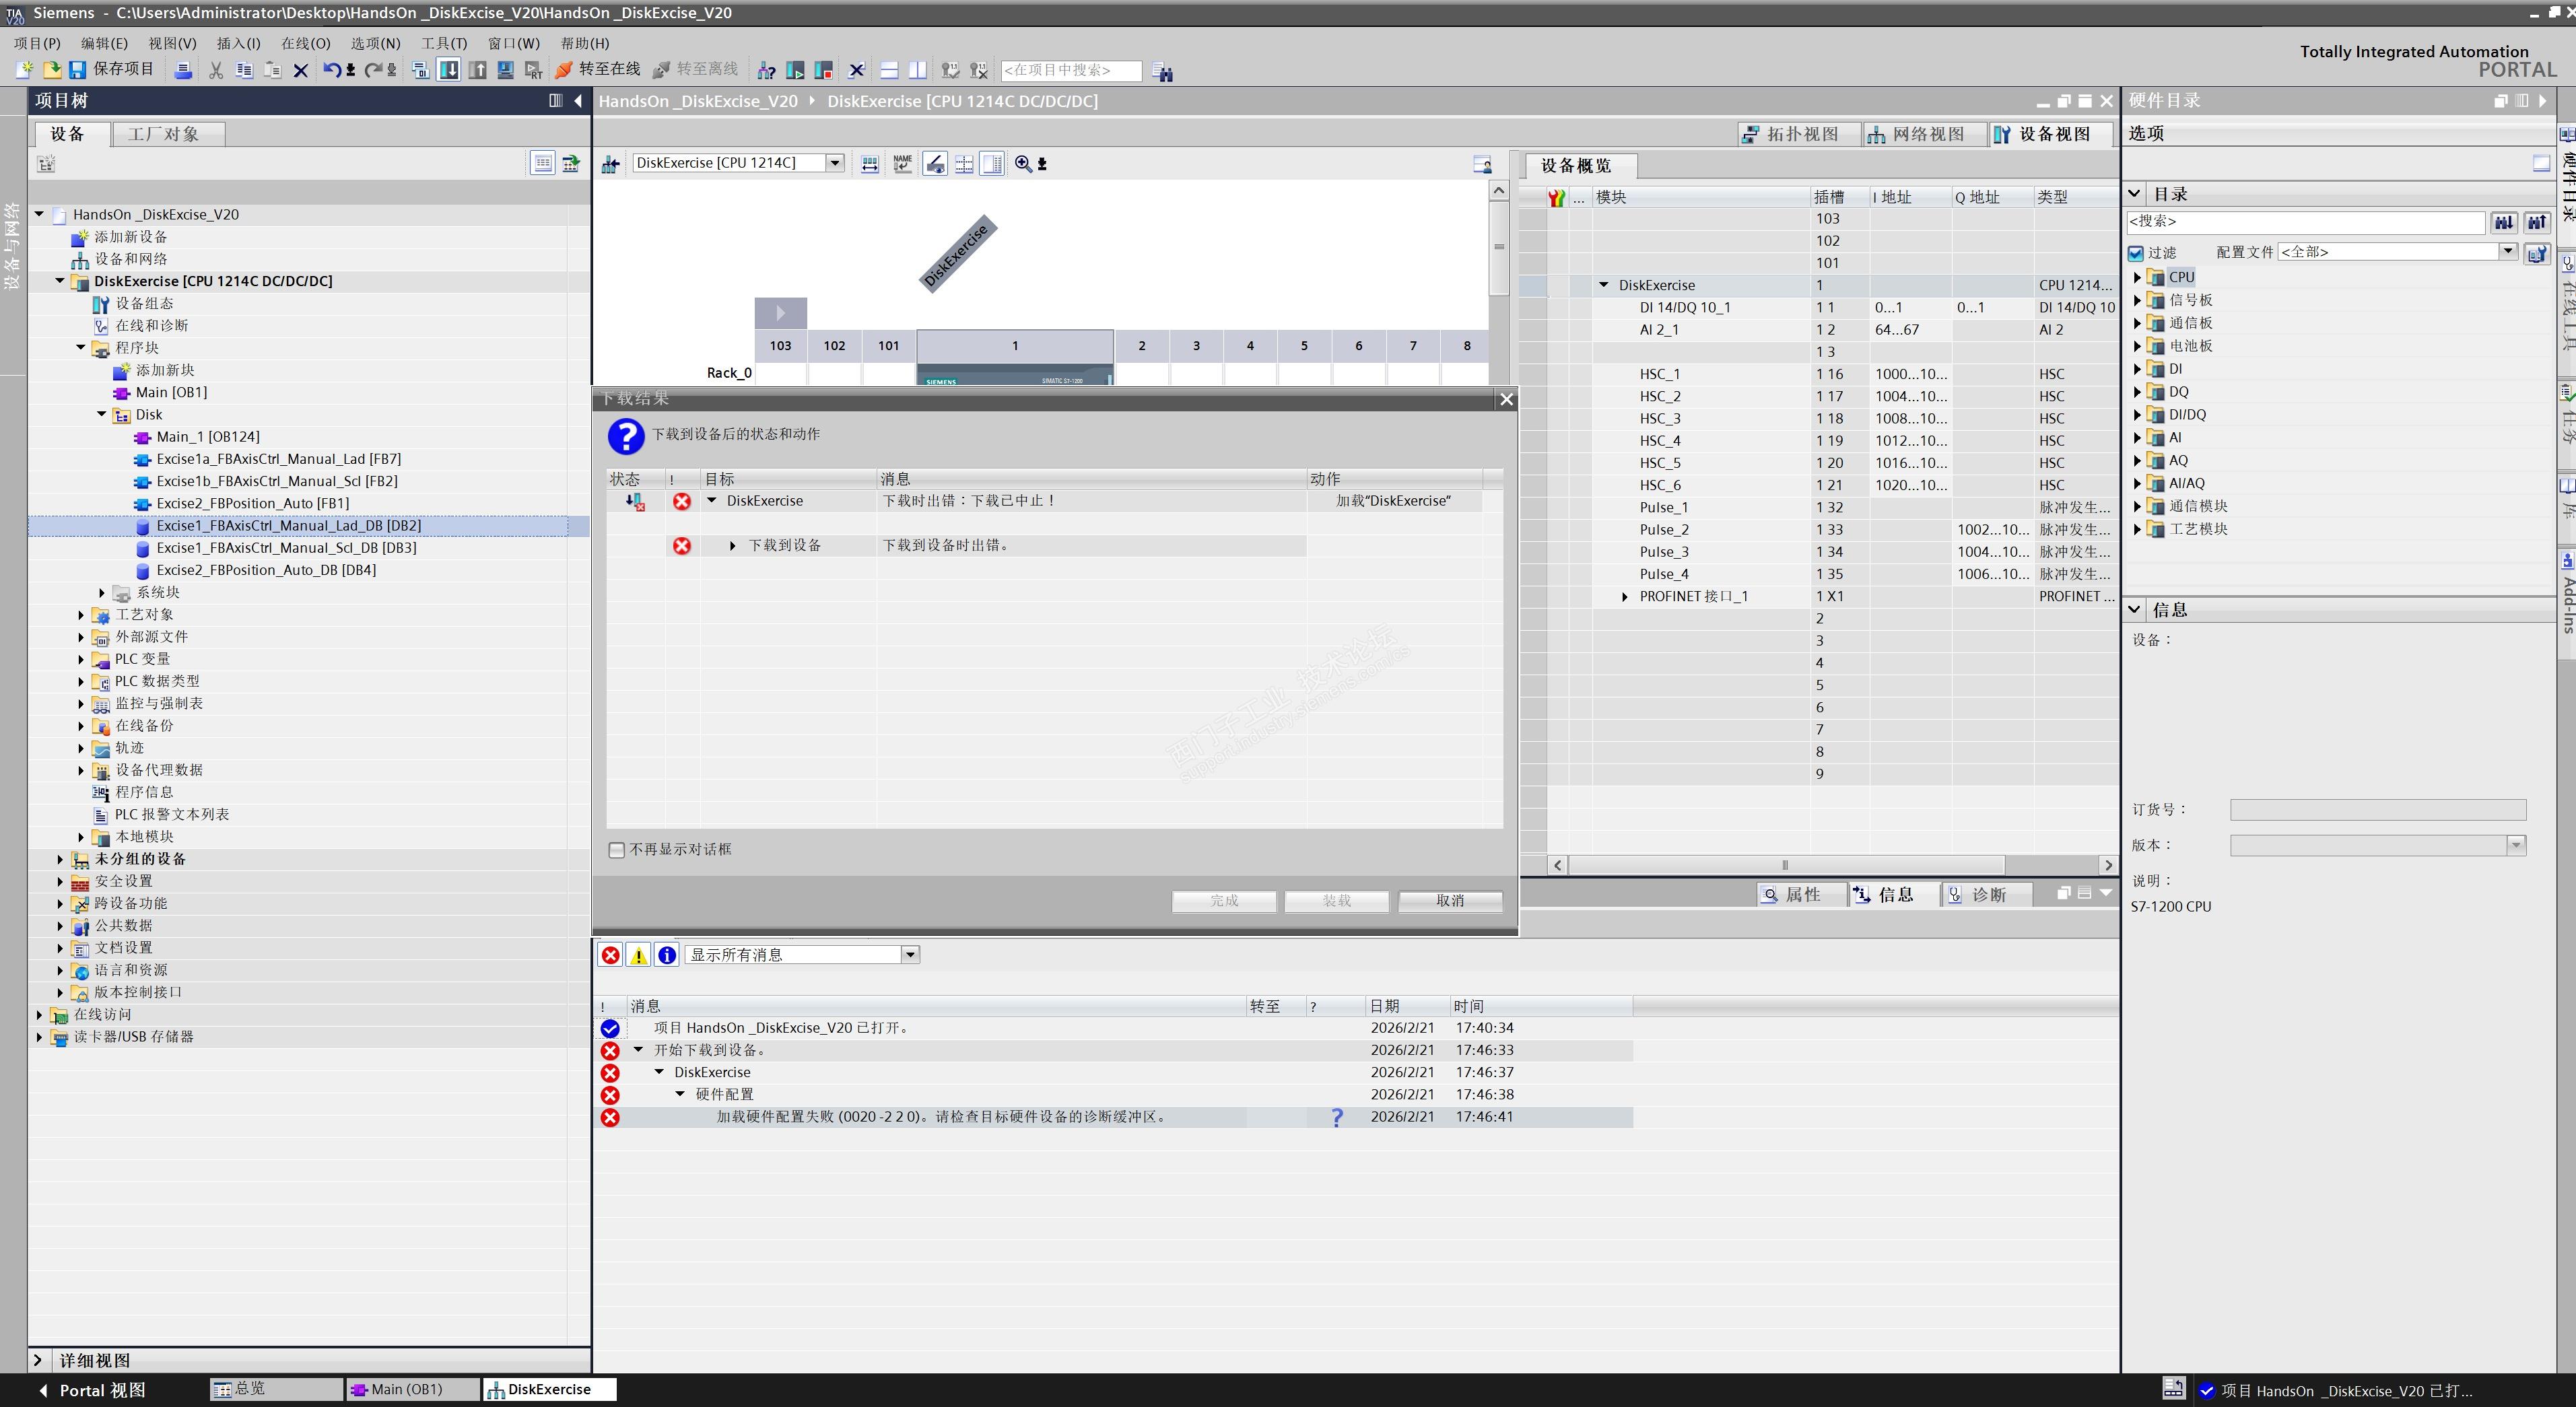Click the Stop CPU toolbar icon
Screen dimensions: 2576x1407
tap(824, 71)
